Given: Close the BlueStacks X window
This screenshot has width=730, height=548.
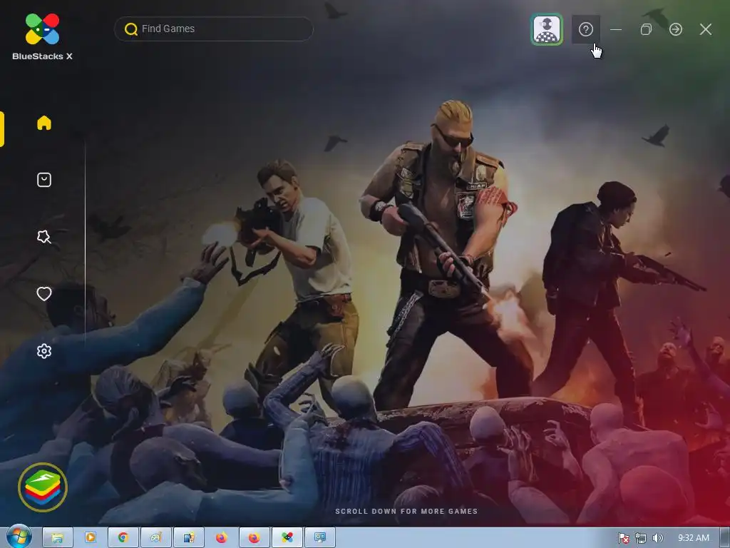Looking at the screenshot, I should (x=706, y=29).
